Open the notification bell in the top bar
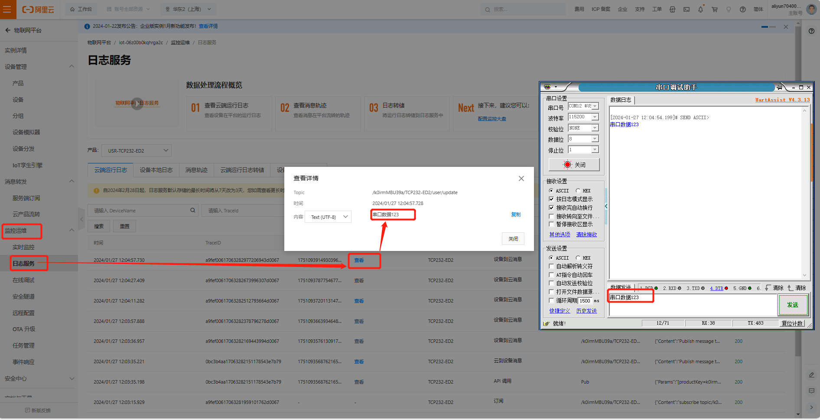Screen dimensions: 820x420 pos(700,9)
